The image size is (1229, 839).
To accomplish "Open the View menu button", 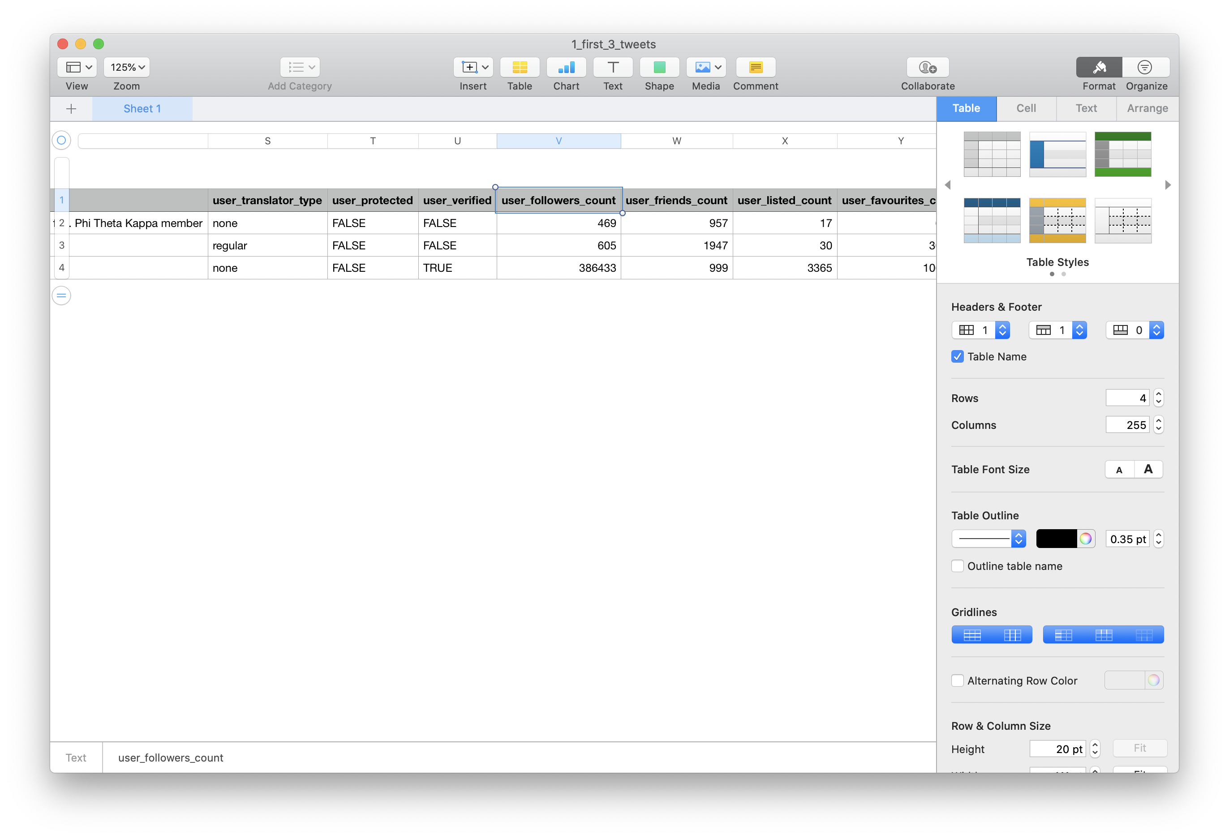I will tap(77, 67).
